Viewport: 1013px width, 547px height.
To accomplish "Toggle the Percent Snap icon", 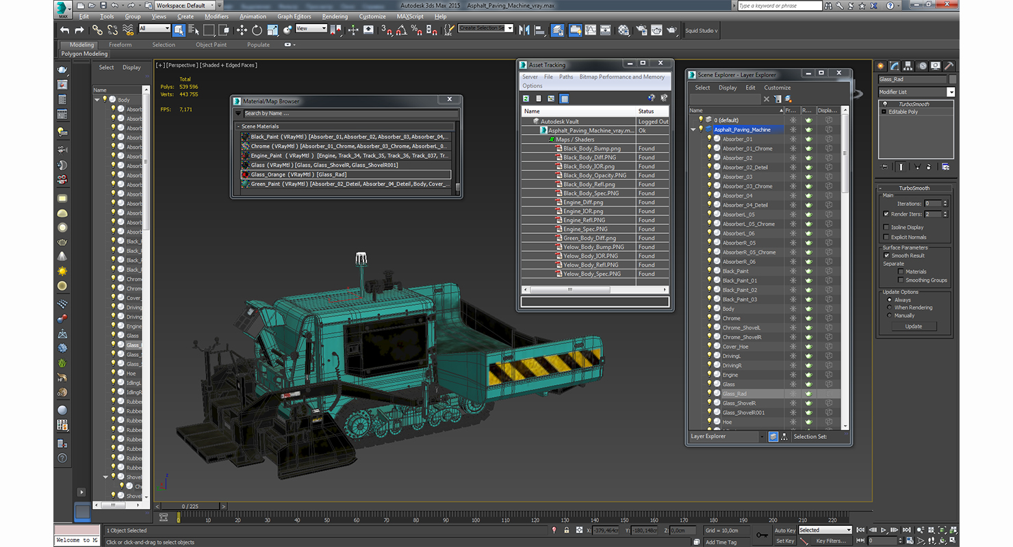I will (417, 30).
